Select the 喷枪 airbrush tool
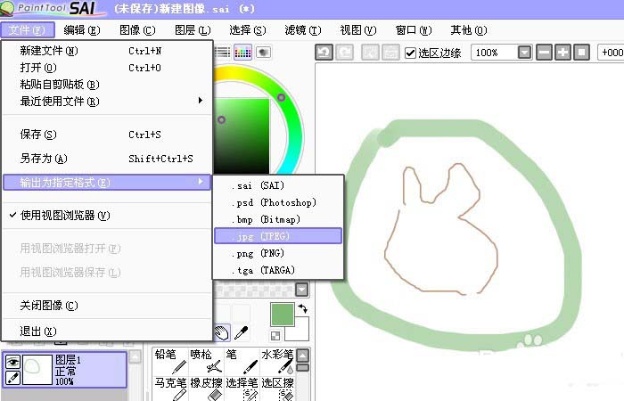The image size is (624, 401). 206,361
